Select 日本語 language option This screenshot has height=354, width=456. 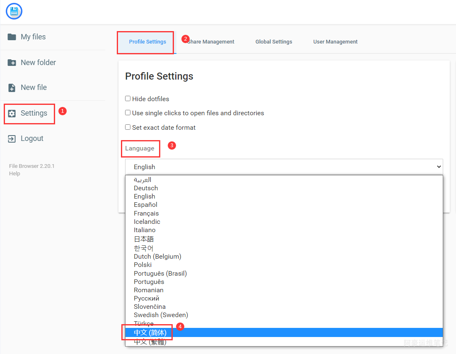(x=144, y=239)
